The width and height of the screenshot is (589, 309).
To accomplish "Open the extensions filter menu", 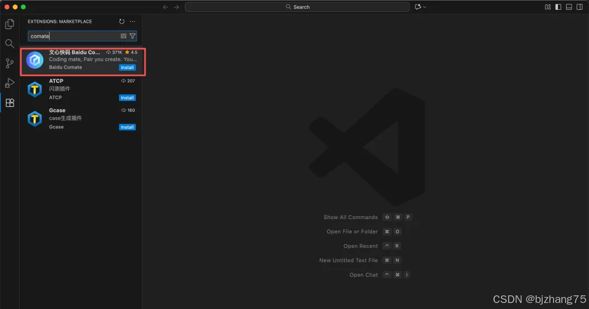I will pyautogui.click(x=133, y=36).
